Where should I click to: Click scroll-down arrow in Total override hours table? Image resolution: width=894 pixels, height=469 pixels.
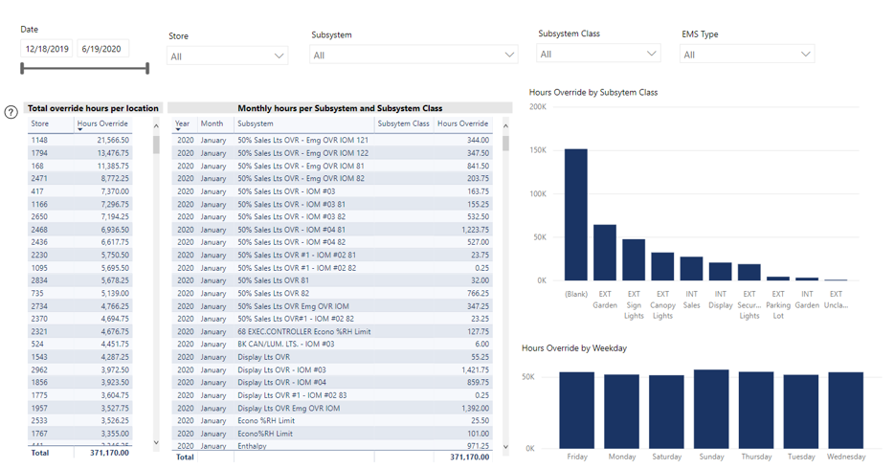[x=157, y=443]
